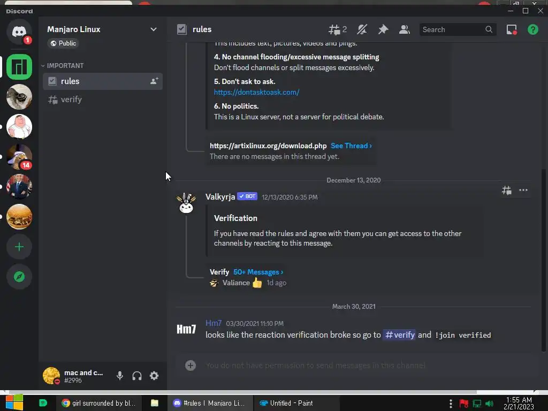Image resolution: width=548 pixels, height=411 pixels.
Task: Click the 'Verification' embed title
Action: [x=235, y=218]
